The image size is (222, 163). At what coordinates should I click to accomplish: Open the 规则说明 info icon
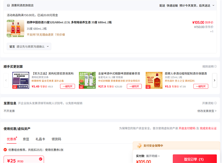click(x=215, y=66)
